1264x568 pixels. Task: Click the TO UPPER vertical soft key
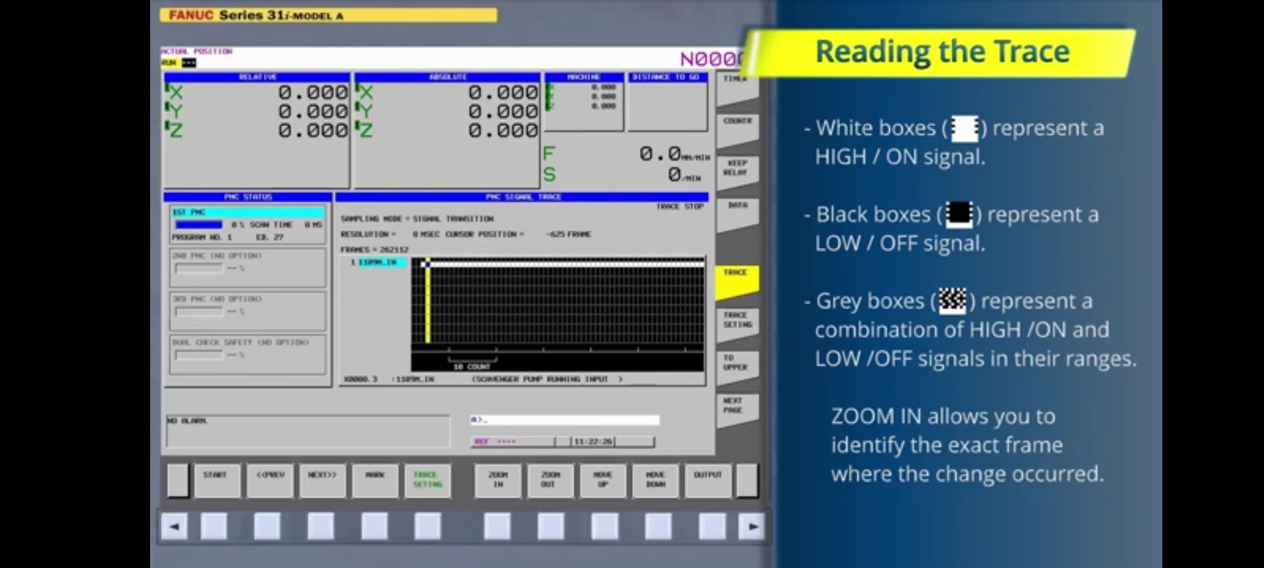pos(737,367)
